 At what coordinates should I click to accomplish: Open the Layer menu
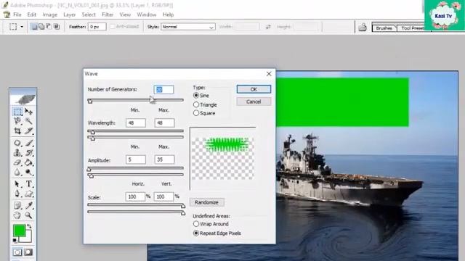click(x=70, y=14)
